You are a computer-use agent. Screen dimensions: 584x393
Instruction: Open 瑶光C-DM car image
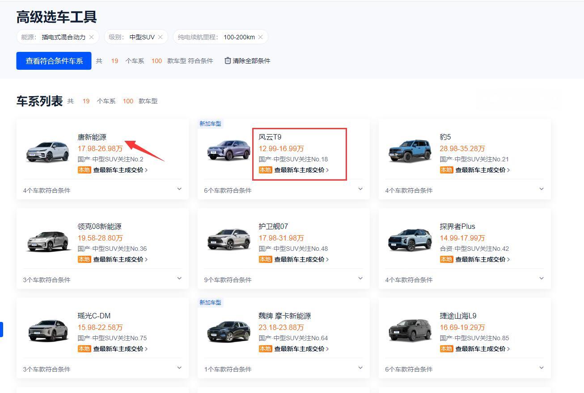48,330
